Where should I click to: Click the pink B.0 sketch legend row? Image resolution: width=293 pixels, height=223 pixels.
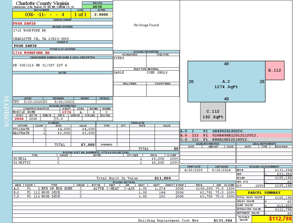pos(236,135)
